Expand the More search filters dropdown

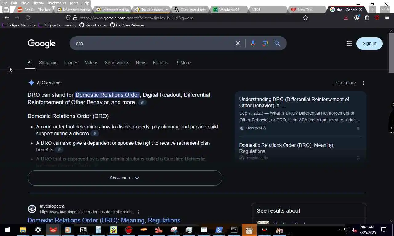(x=183, y=63)
